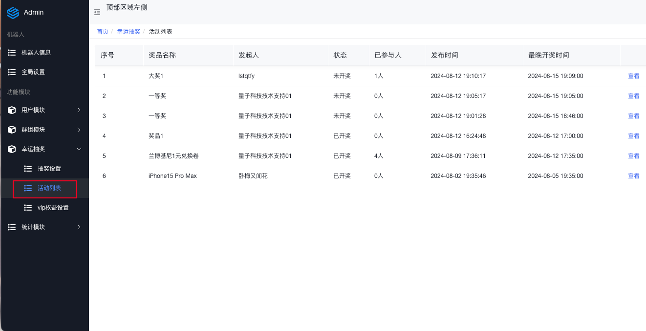View details for 大奖1 row
The image size is (646, 331).
pos(633,76)
